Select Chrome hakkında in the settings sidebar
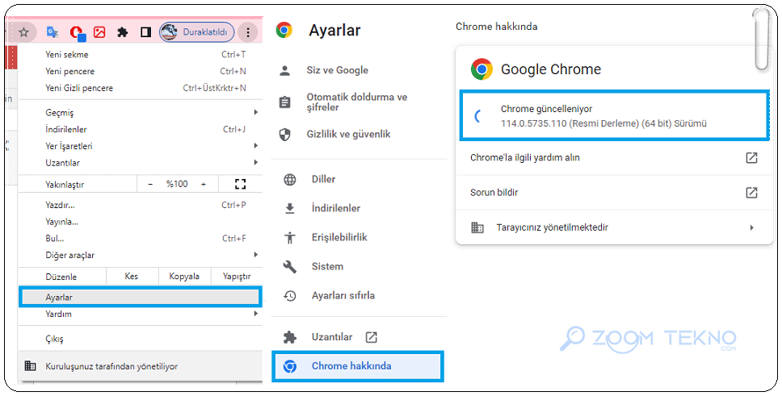This screenshot has width=782, height=396. [x=358, y=366]
